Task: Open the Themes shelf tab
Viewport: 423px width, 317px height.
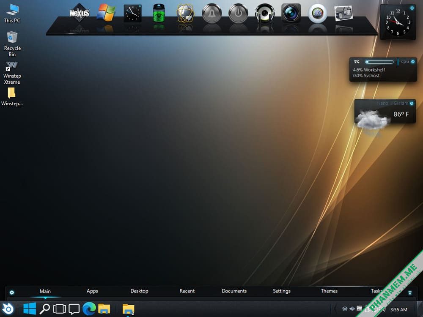Action: [x=329, y=291]
